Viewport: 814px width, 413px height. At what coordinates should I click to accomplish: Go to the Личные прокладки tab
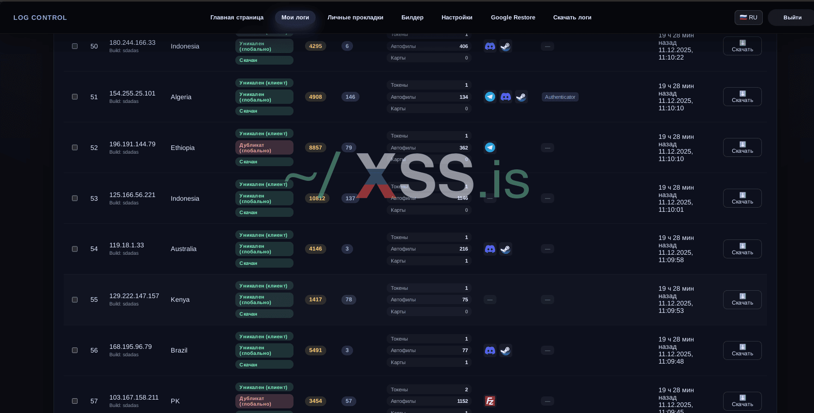(355, 18)
